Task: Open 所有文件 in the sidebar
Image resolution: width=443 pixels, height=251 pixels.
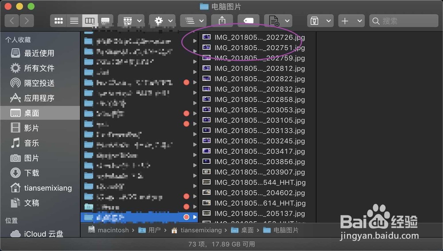Action: 40,68
